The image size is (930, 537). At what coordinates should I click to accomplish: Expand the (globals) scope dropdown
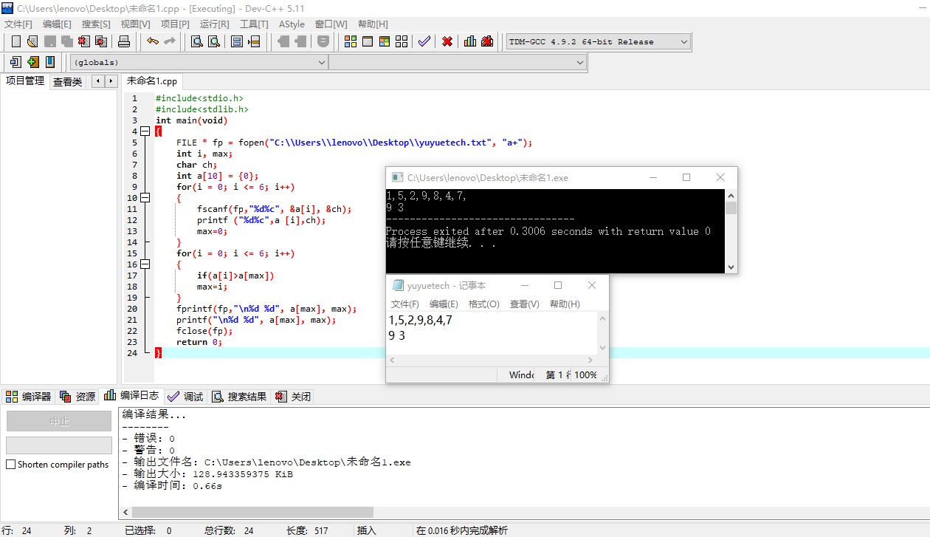(199, 63)
